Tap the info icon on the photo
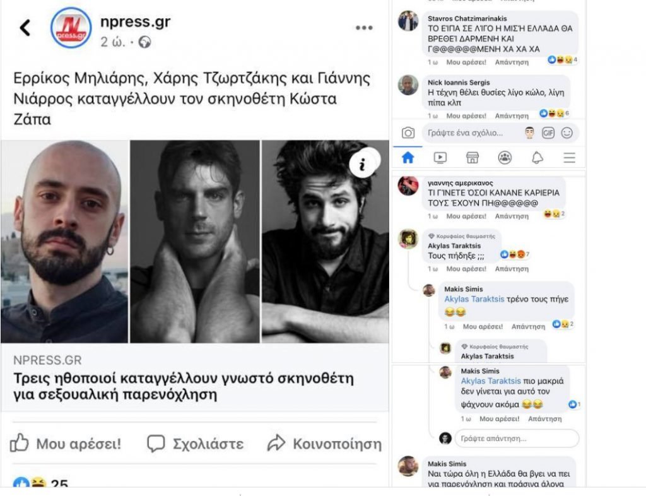 [363, 164]
